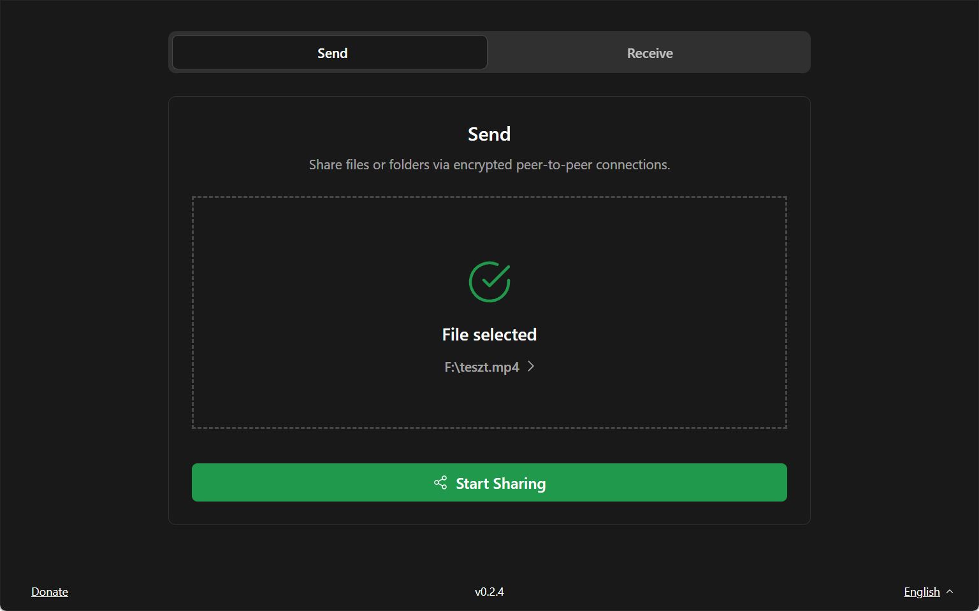Click the share icon on the green button
Image resolution: width=979 pixels, height=611 pixels.
[440, 483]
